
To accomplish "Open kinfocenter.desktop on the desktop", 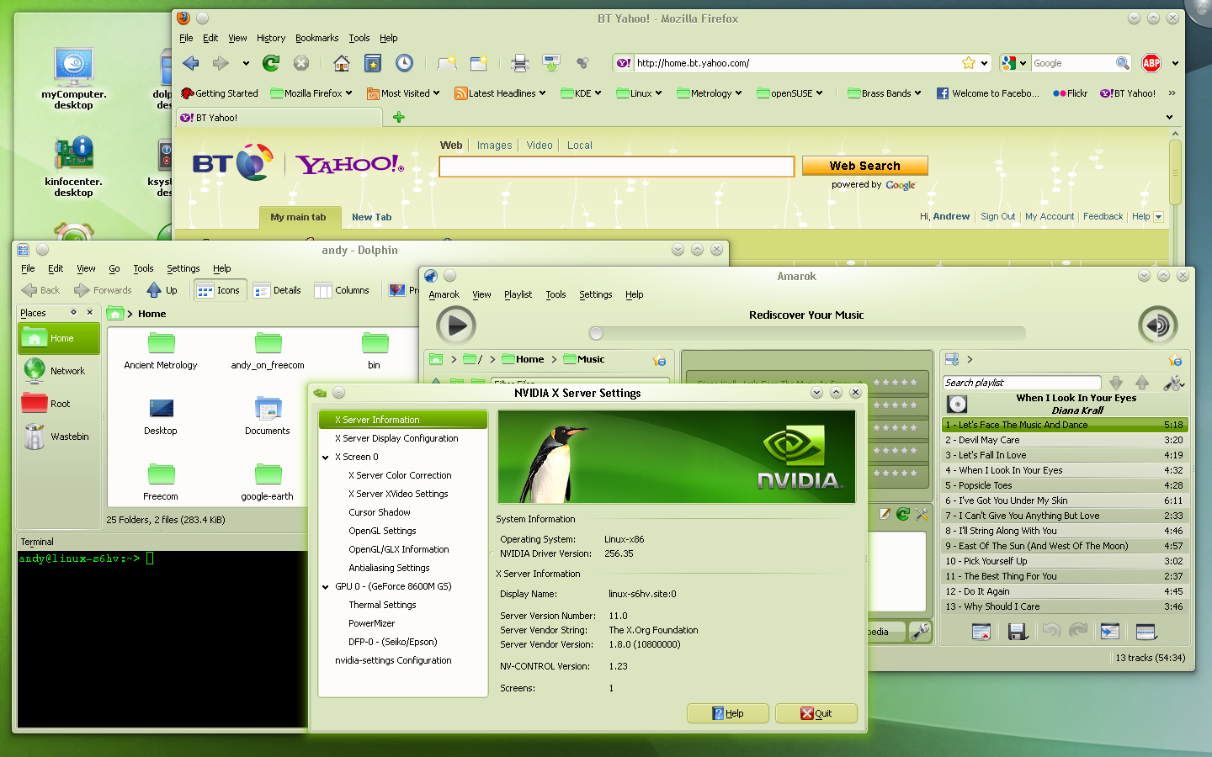I will click(74, 167).
